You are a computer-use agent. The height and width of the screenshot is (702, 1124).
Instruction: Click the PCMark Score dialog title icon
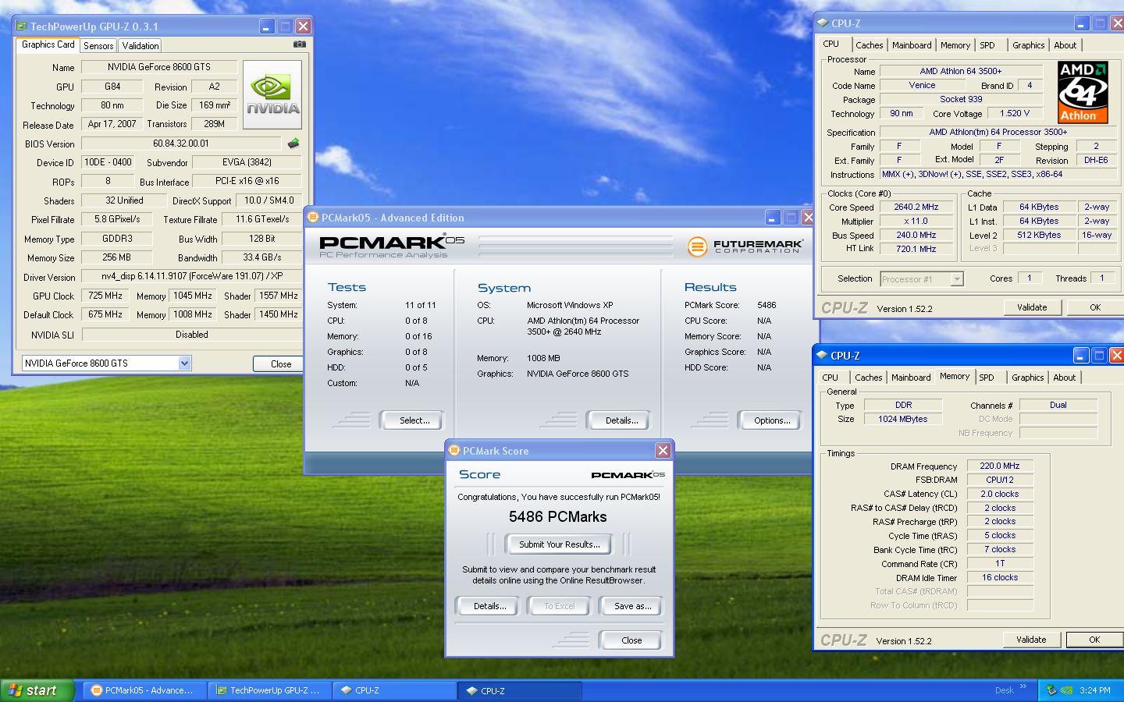coord(454,450)
